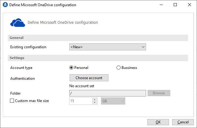
Task: Close the OneDrive configuration dialog
Action: click(x=190, y=5)
